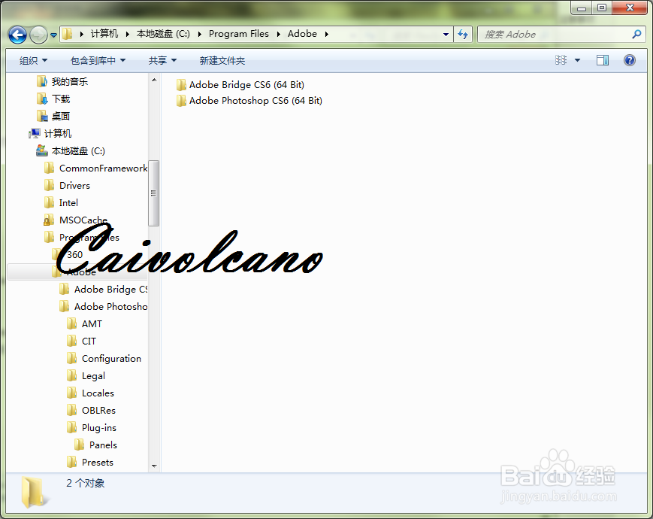Click the navigation pane scrollbar thumb
This screenshot has width=653, height=519.
coord(154,193)
